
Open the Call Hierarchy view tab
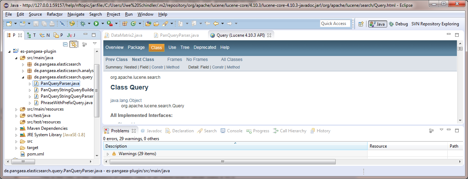289,131
